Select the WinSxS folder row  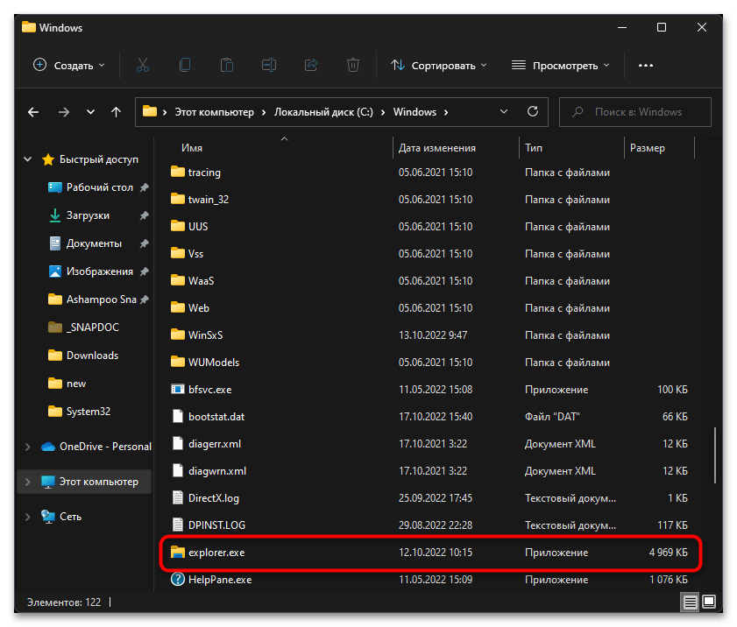pyautogui.click(x=430, y=335)
